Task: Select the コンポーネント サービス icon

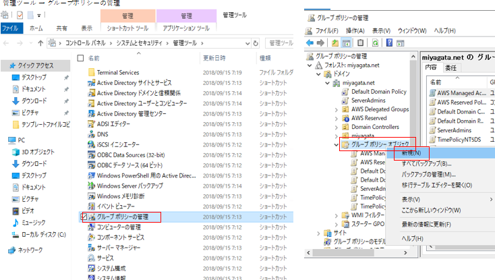Action: coord(92,237)
